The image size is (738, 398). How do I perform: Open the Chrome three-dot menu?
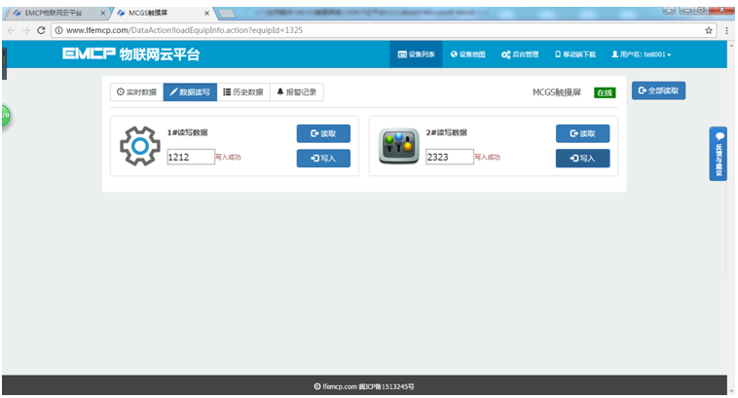click(x=726, y=30)
